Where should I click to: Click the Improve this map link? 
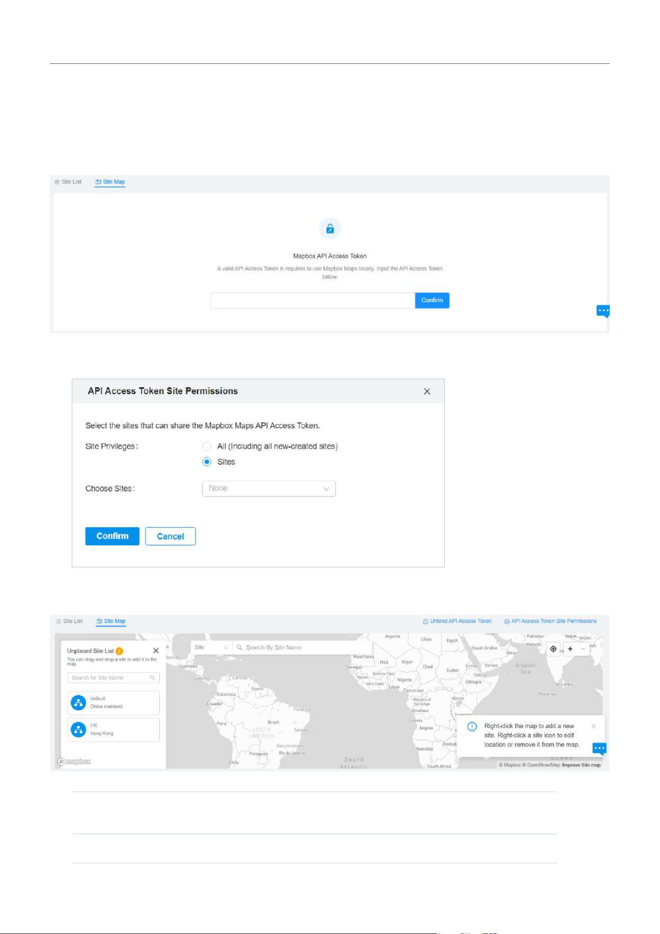point(581,765)
